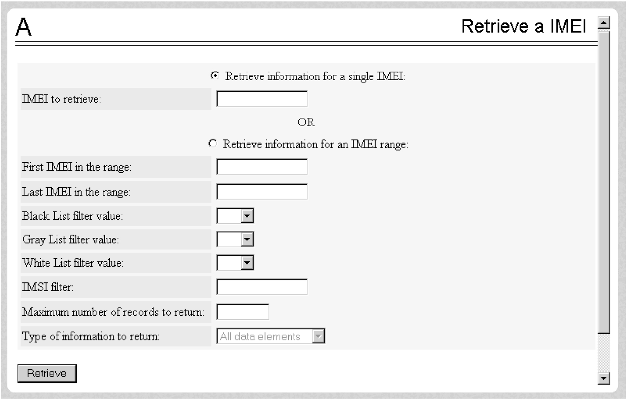
Task: Click the OR separator text
Action: tap(306, 122)
